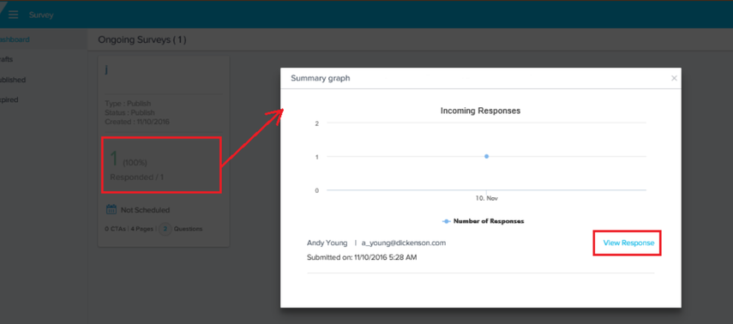Viewport: 733px width, 324px height.
Task: Click the circled 2 Questions badge
Action: (165, 229)
